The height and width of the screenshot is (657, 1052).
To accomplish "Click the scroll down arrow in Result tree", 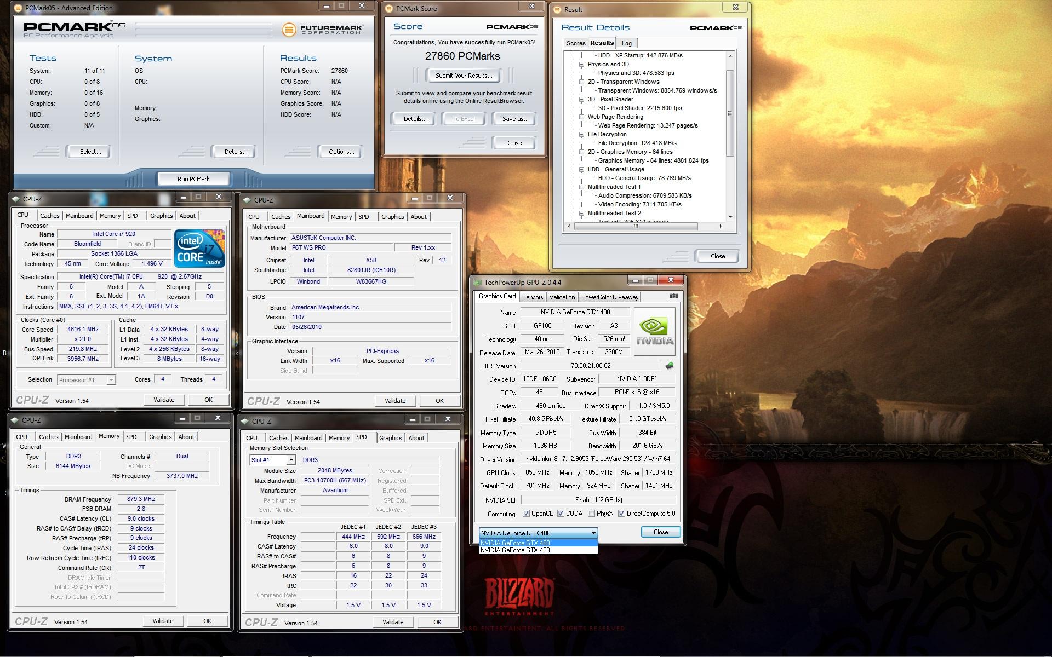I will [730, 217].
